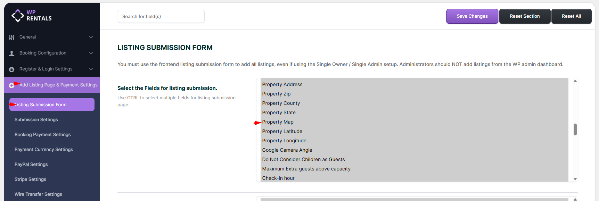599x201 pixels.
Task: Go to PayPal Settings
Action: (x=31, y=164)
